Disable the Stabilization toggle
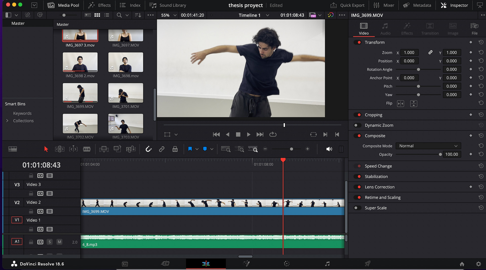486x270 pixels. [357, 176]
